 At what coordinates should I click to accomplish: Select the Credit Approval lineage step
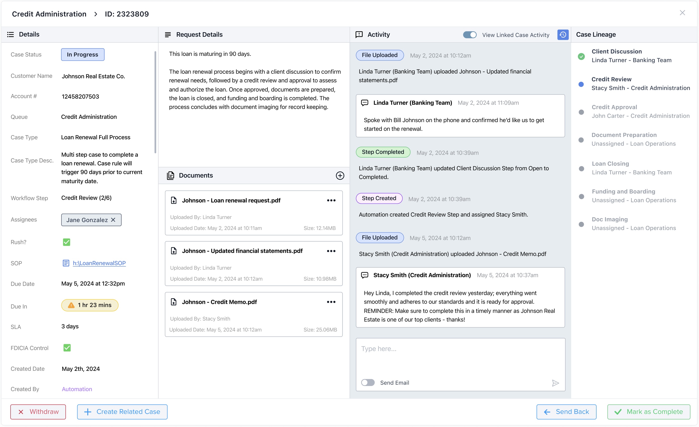coord(614,107)
